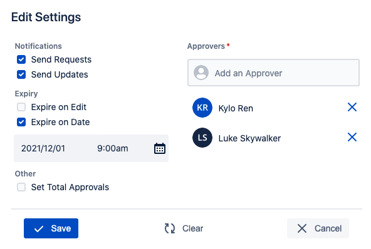
Task: Uncheck the Send Updates checkbox
Action: point(21,74)
